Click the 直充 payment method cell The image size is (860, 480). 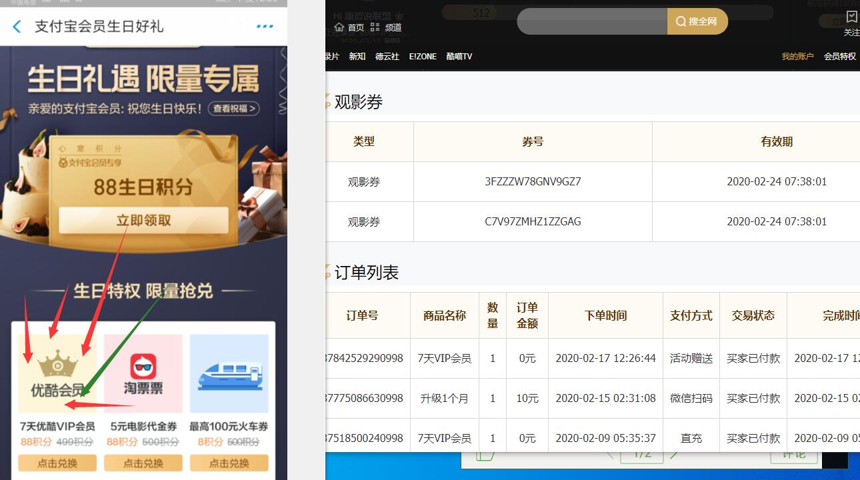coord(691,438)
